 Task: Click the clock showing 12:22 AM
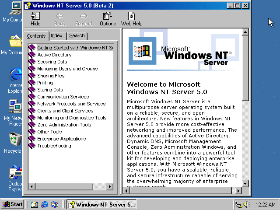(x=265, y=204)
